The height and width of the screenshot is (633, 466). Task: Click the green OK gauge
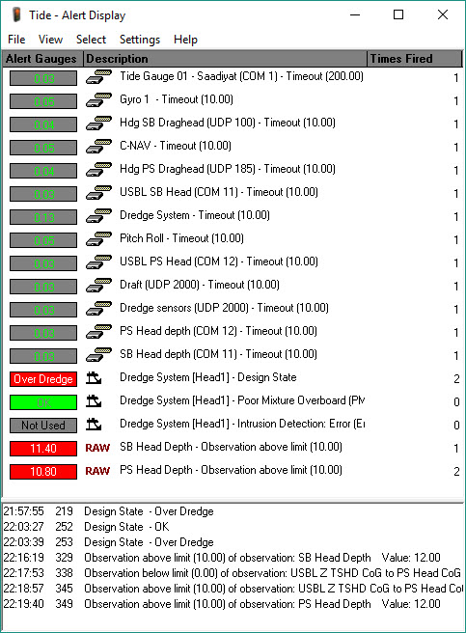pos(43,402)
